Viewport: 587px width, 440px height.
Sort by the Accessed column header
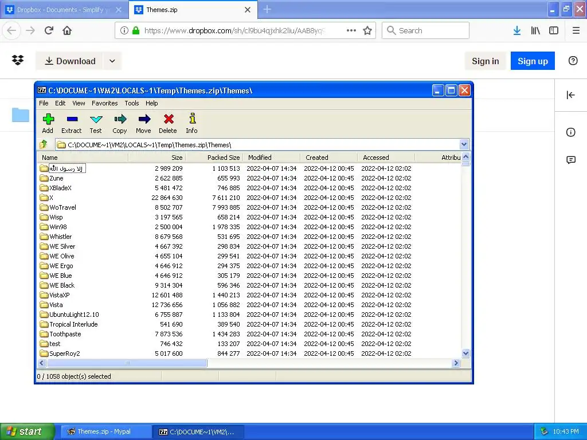point(386,158)
